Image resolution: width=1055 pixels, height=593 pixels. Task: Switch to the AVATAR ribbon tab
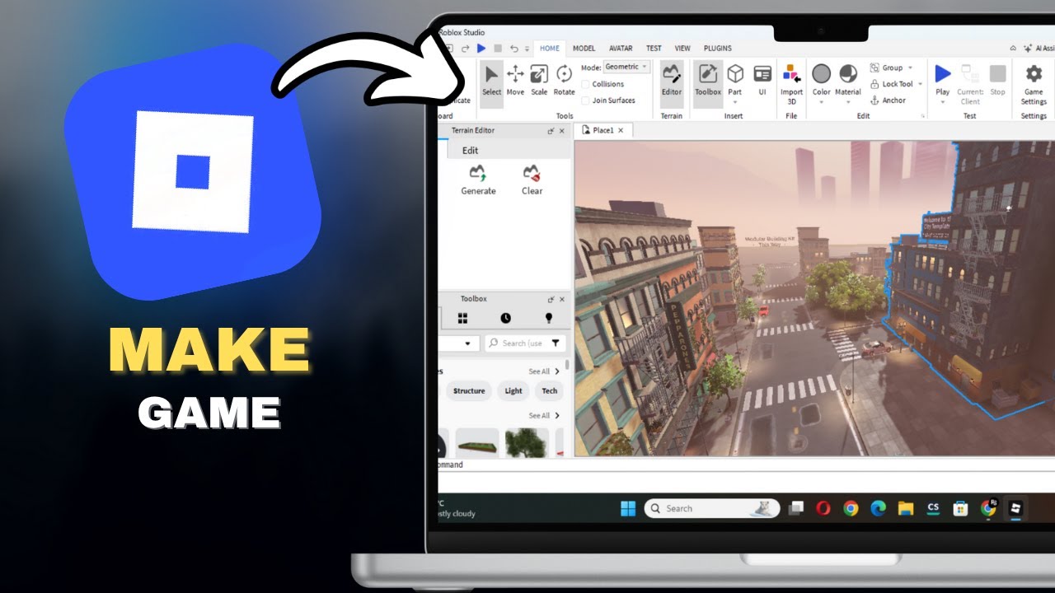(621, 49)
